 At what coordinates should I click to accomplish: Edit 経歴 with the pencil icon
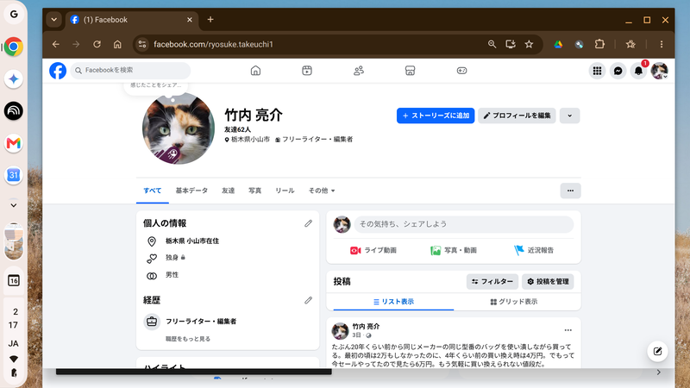tap(308, 300)
